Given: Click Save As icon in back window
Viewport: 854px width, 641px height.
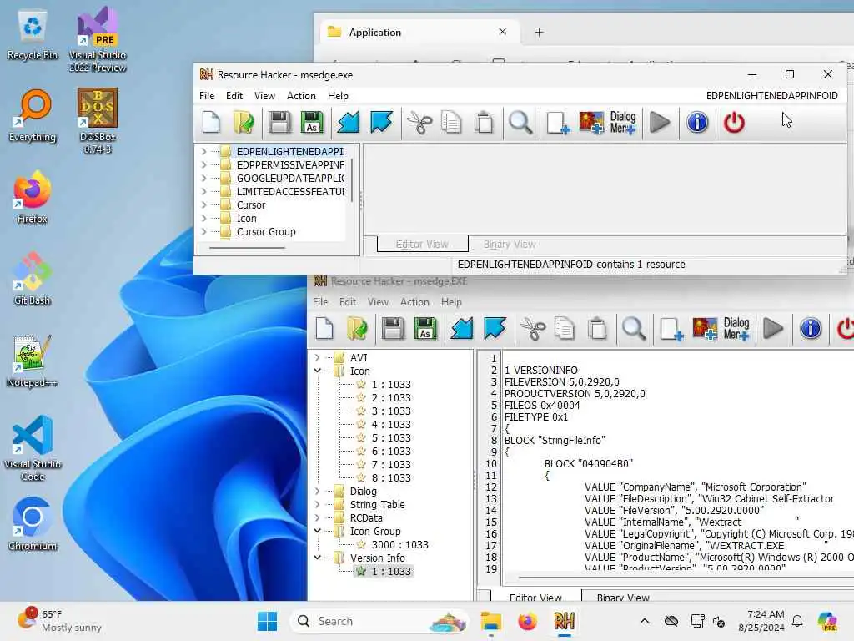Looking at the screenshot, I should pos(425,328).
